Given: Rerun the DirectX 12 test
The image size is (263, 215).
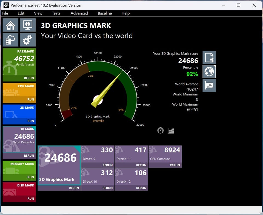Looking at the screenshot, I should pyautogui.click(x=141, y=188).
